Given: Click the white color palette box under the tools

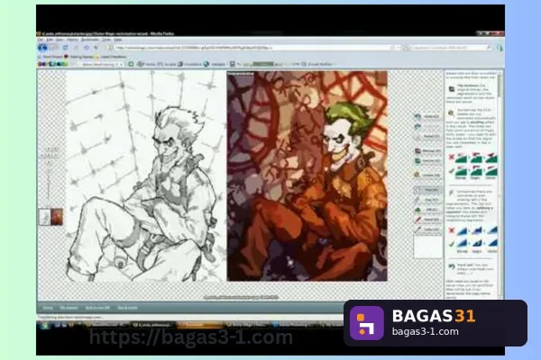Looking at the screenshot, I should pyautogui.click(x=427, y=247).
